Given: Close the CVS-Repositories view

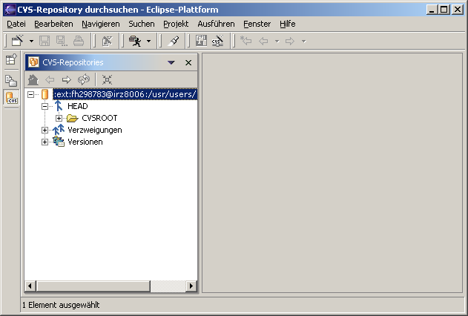Looking at the screenshot, I should pos(188,62).
